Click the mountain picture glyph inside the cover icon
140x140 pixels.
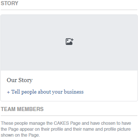69,42
